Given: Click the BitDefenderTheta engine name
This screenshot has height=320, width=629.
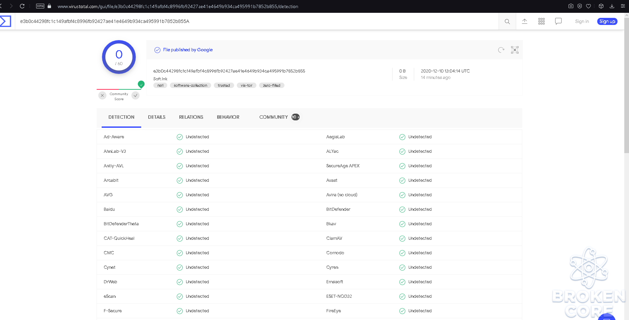Looking at the screenshot, I should point(121,224).
